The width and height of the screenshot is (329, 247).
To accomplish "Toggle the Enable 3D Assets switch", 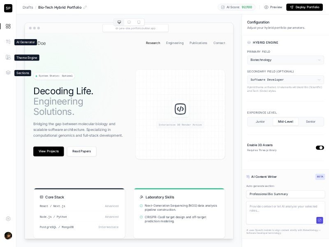I will pyautogui.click(x=320, y=147).
